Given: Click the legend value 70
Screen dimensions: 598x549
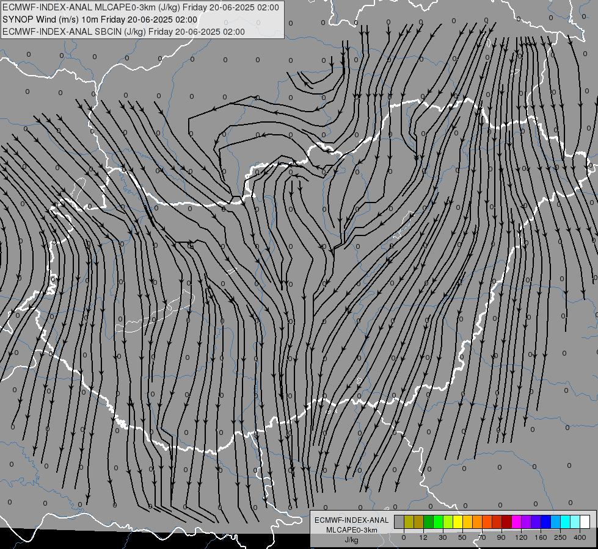Looking at the screenshot, I should tap(482, 537).
